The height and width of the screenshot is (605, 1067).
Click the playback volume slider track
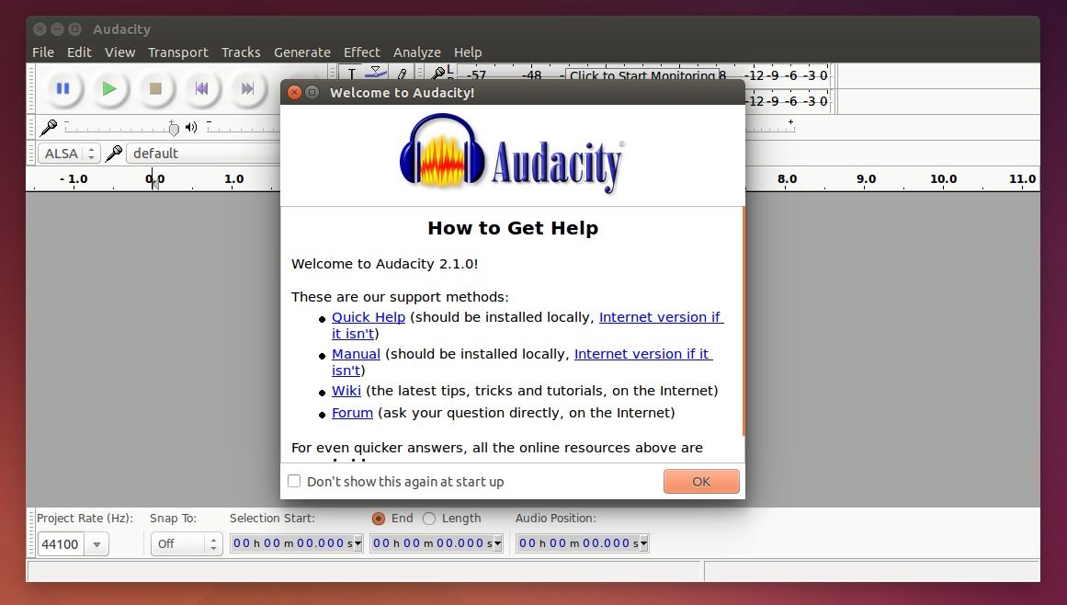coord(244,127)
